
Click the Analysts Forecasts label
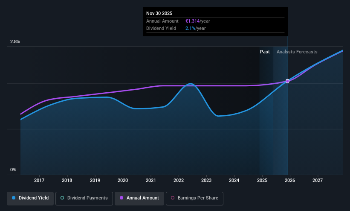pos(297,52)
